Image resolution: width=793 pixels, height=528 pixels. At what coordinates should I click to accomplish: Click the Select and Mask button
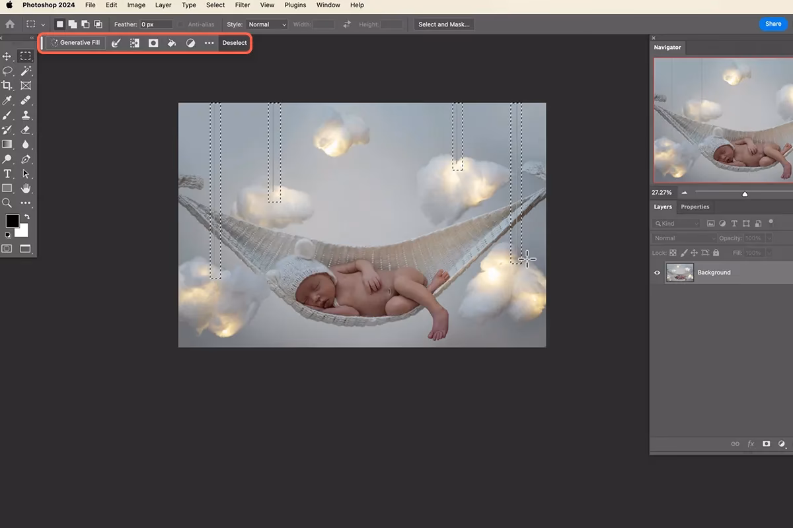pos(445,24)
